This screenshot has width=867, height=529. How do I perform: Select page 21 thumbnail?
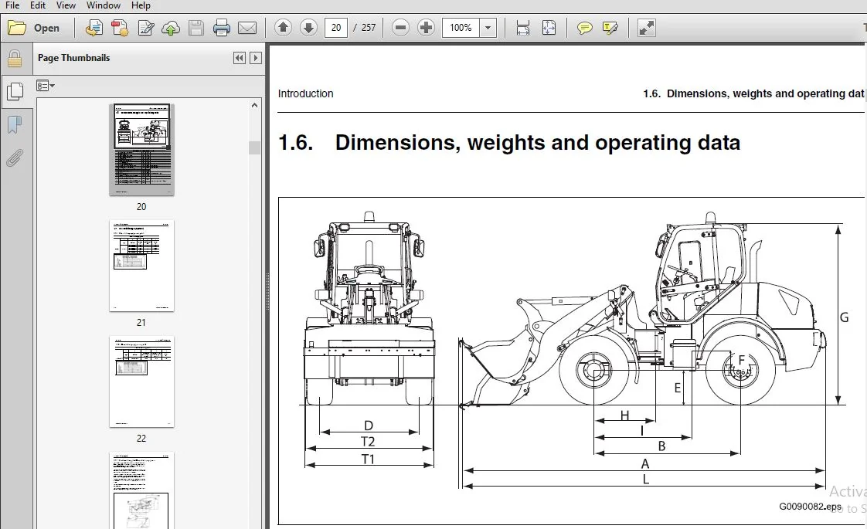pos(141,266)
